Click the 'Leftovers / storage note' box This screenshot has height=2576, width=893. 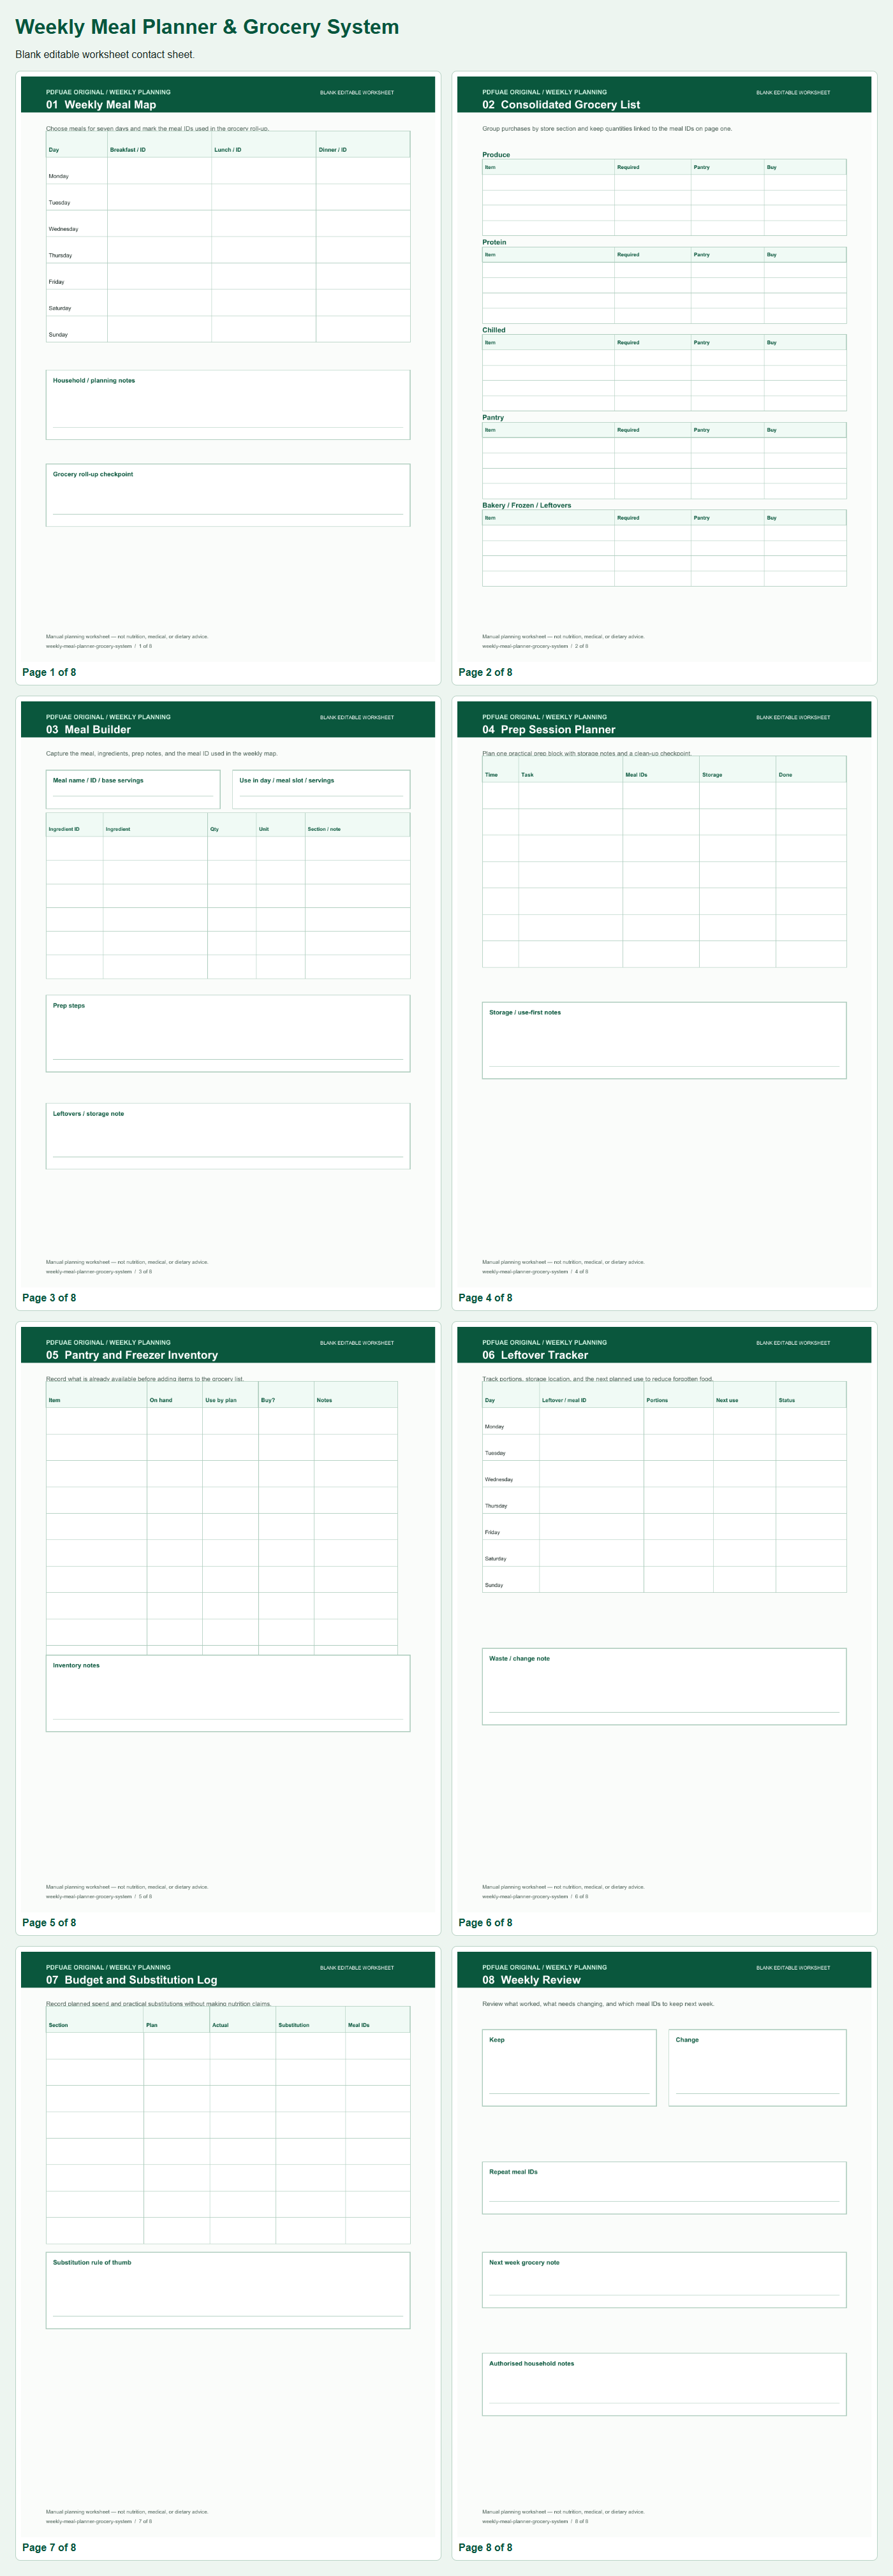click(228, 1136)
